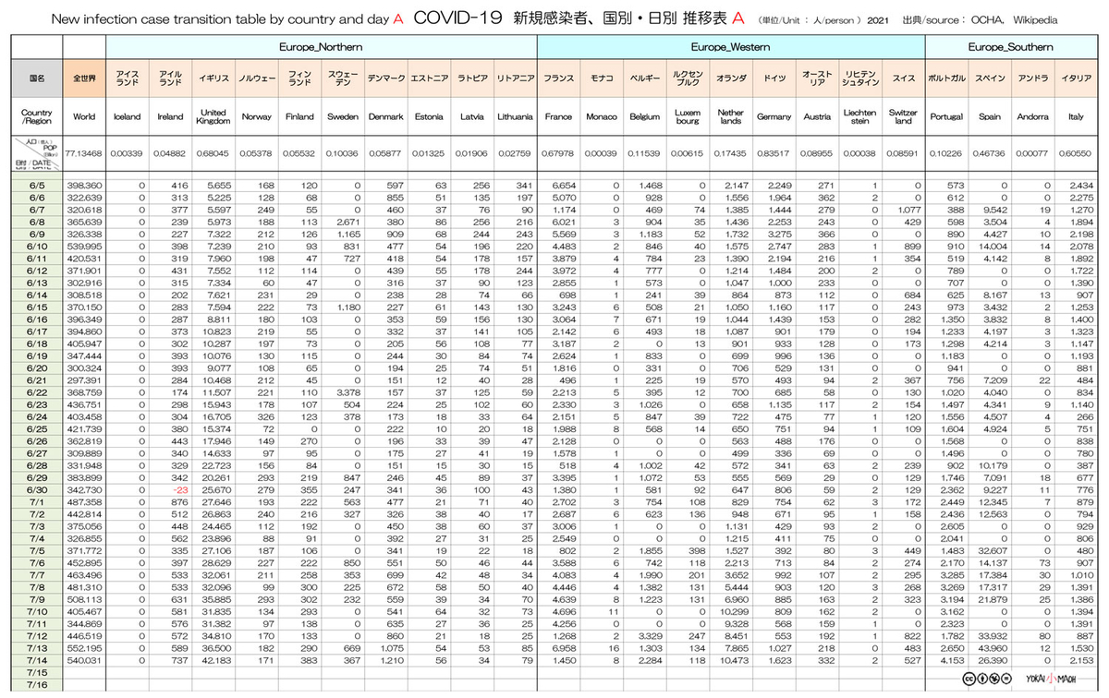Click the Japanese header イタリア
This screenshot has height=698, width=1109.
tap(1076, 79)
